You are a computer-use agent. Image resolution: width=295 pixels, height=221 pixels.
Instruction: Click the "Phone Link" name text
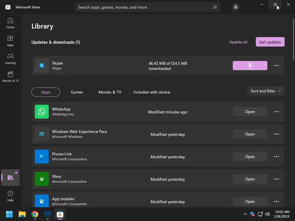tap(62, 154)
